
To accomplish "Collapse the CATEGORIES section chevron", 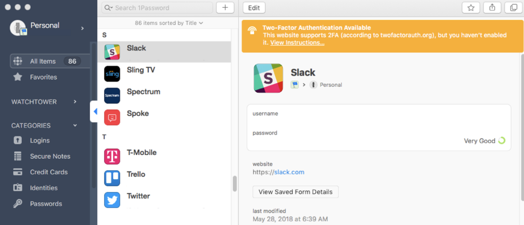I will 75,125.
